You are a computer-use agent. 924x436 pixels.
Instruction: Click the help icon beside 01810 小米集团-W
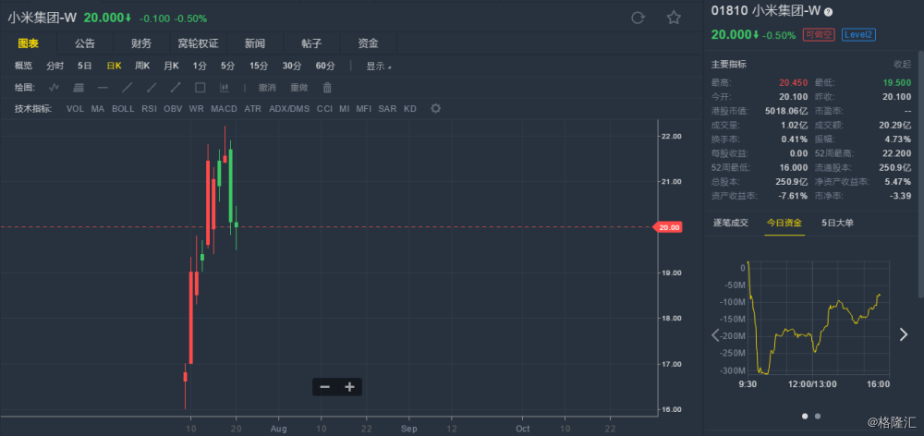pos(828,12)
